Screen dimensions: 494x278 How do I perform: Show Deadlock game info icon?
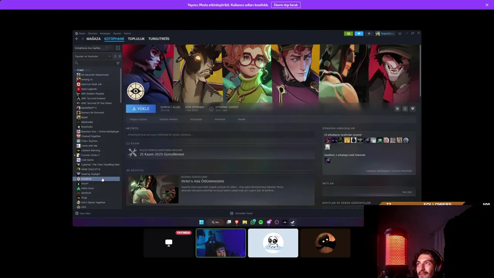[x=405, y=109]
